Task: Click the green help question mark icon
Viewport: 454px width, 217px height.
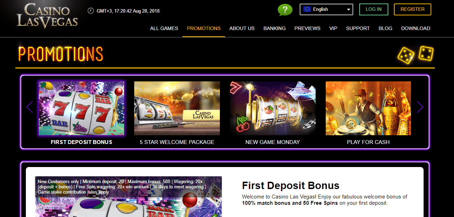Action: coord(285,10)
